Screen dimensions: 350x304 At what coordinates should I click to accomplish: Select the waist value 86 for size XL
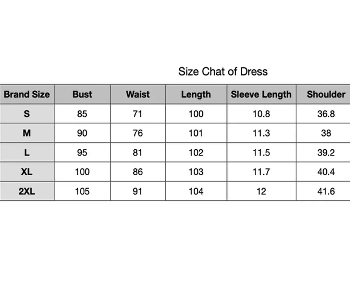click(x=138, y=172)
